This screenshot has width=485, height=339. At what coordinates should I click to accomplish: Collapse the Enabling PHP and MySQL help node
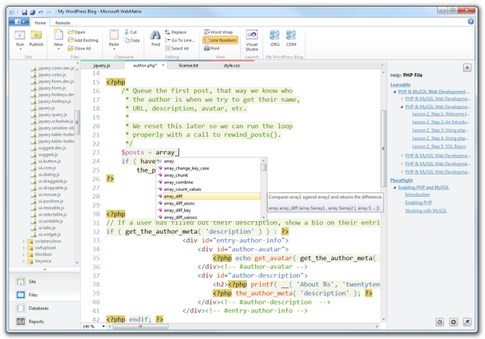pyautogui.click(x=395, y=188)
